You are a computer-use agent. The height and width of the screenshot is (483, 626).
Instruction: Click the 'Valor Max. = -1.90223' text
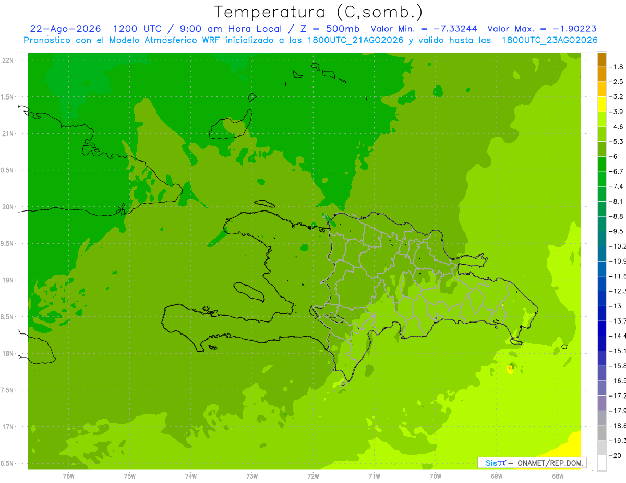(541, 29)
